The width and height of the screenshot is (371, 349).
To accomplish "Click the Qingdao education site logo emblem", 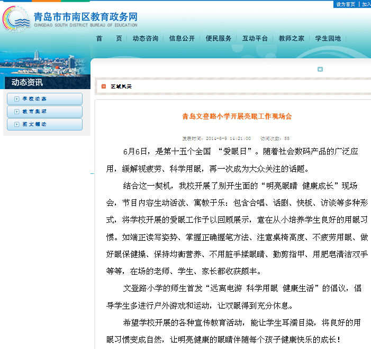I will [16, 19].
